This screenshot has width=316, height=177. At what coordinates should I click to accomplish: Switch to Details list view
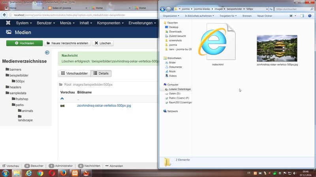coord(101,74)
